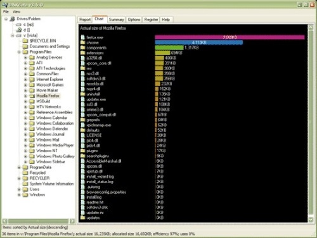Click the d: CD drive icon

coord(19,30)
